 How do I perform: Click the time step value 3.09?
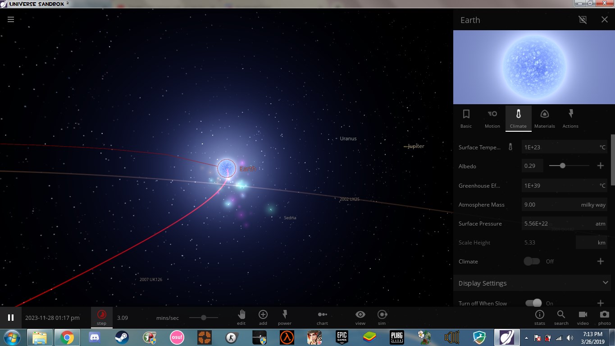pos(123,318)
